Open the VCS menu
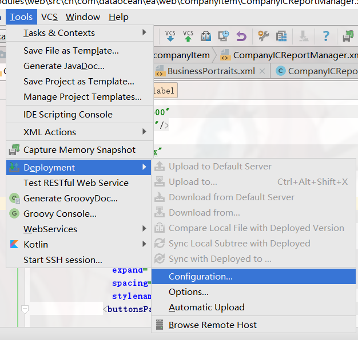The image size is (358, 340). [x=49, y=17]
